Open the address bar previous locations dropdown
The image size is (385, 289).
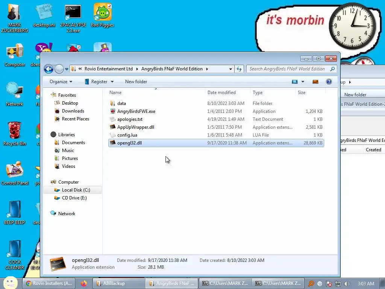click(230, 69)
